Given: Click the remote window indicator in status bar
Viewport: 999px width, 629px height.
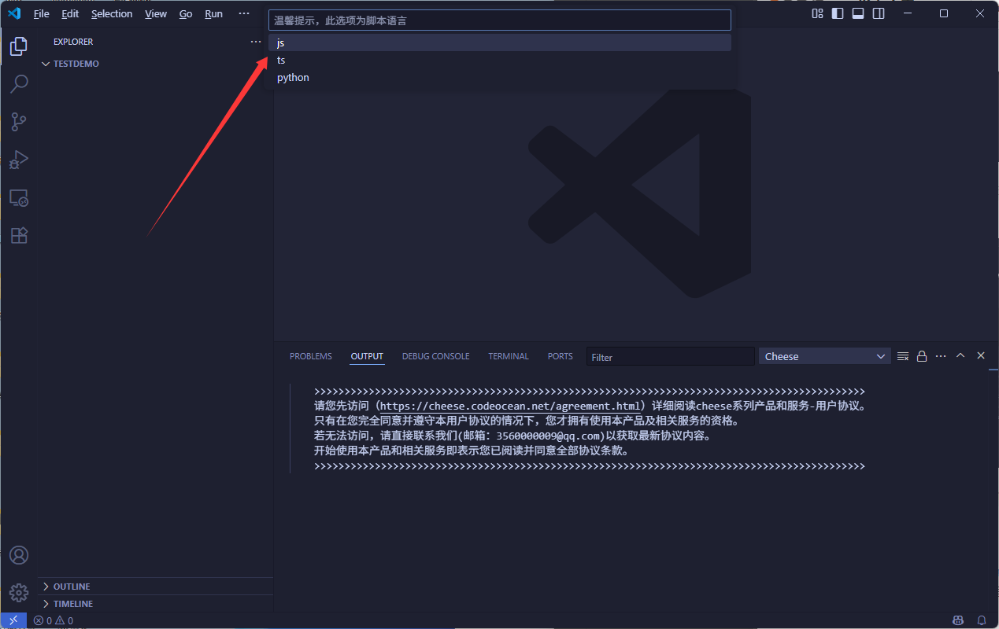Looking at the screenshot, I should point(13,620).
